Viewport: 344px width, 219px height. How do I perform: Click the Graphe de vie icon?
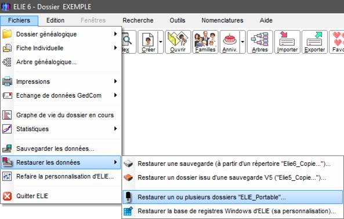[7, 115]
